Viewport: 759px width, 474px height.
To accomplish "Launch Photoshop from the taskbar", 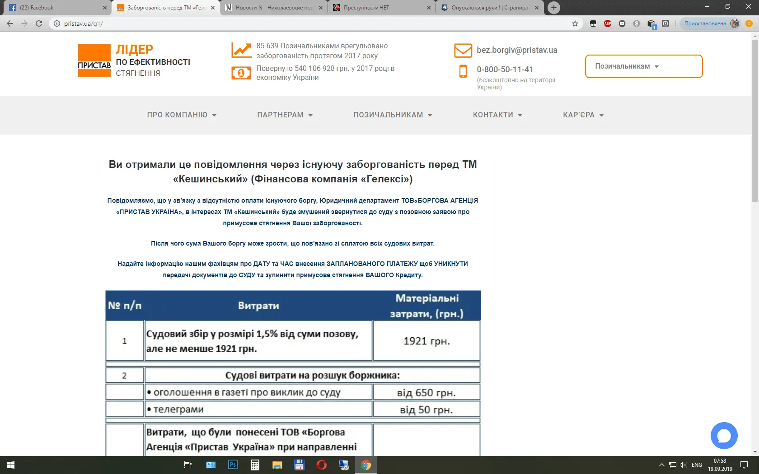I will tap(233, 465).
